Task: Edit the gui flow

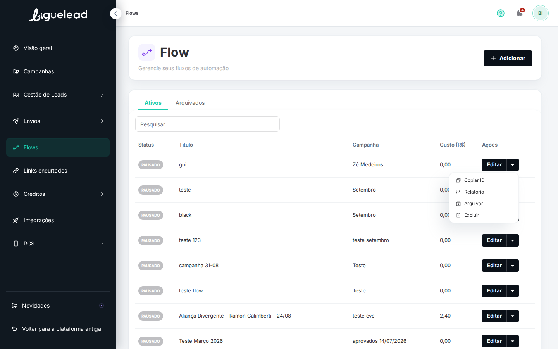Action: tap(494, 165)
